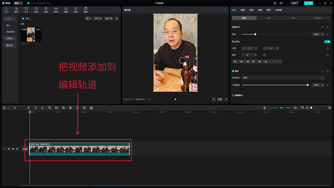The width and height of the screenshot is (334, 188).
Task: Click the 导出 export button
Action: [x=309, y=3]
